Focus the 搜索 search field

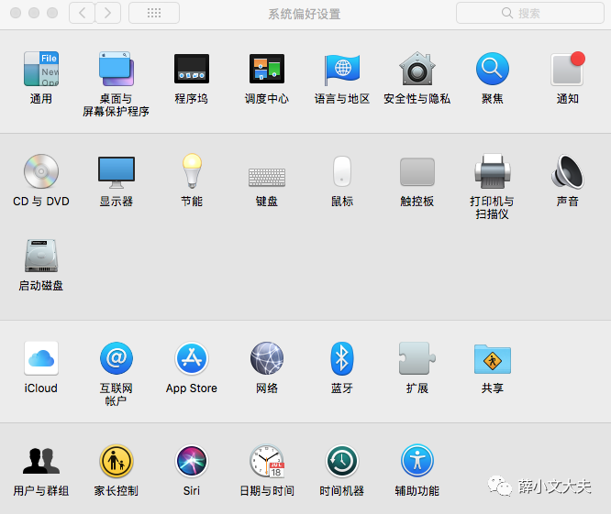530,13
